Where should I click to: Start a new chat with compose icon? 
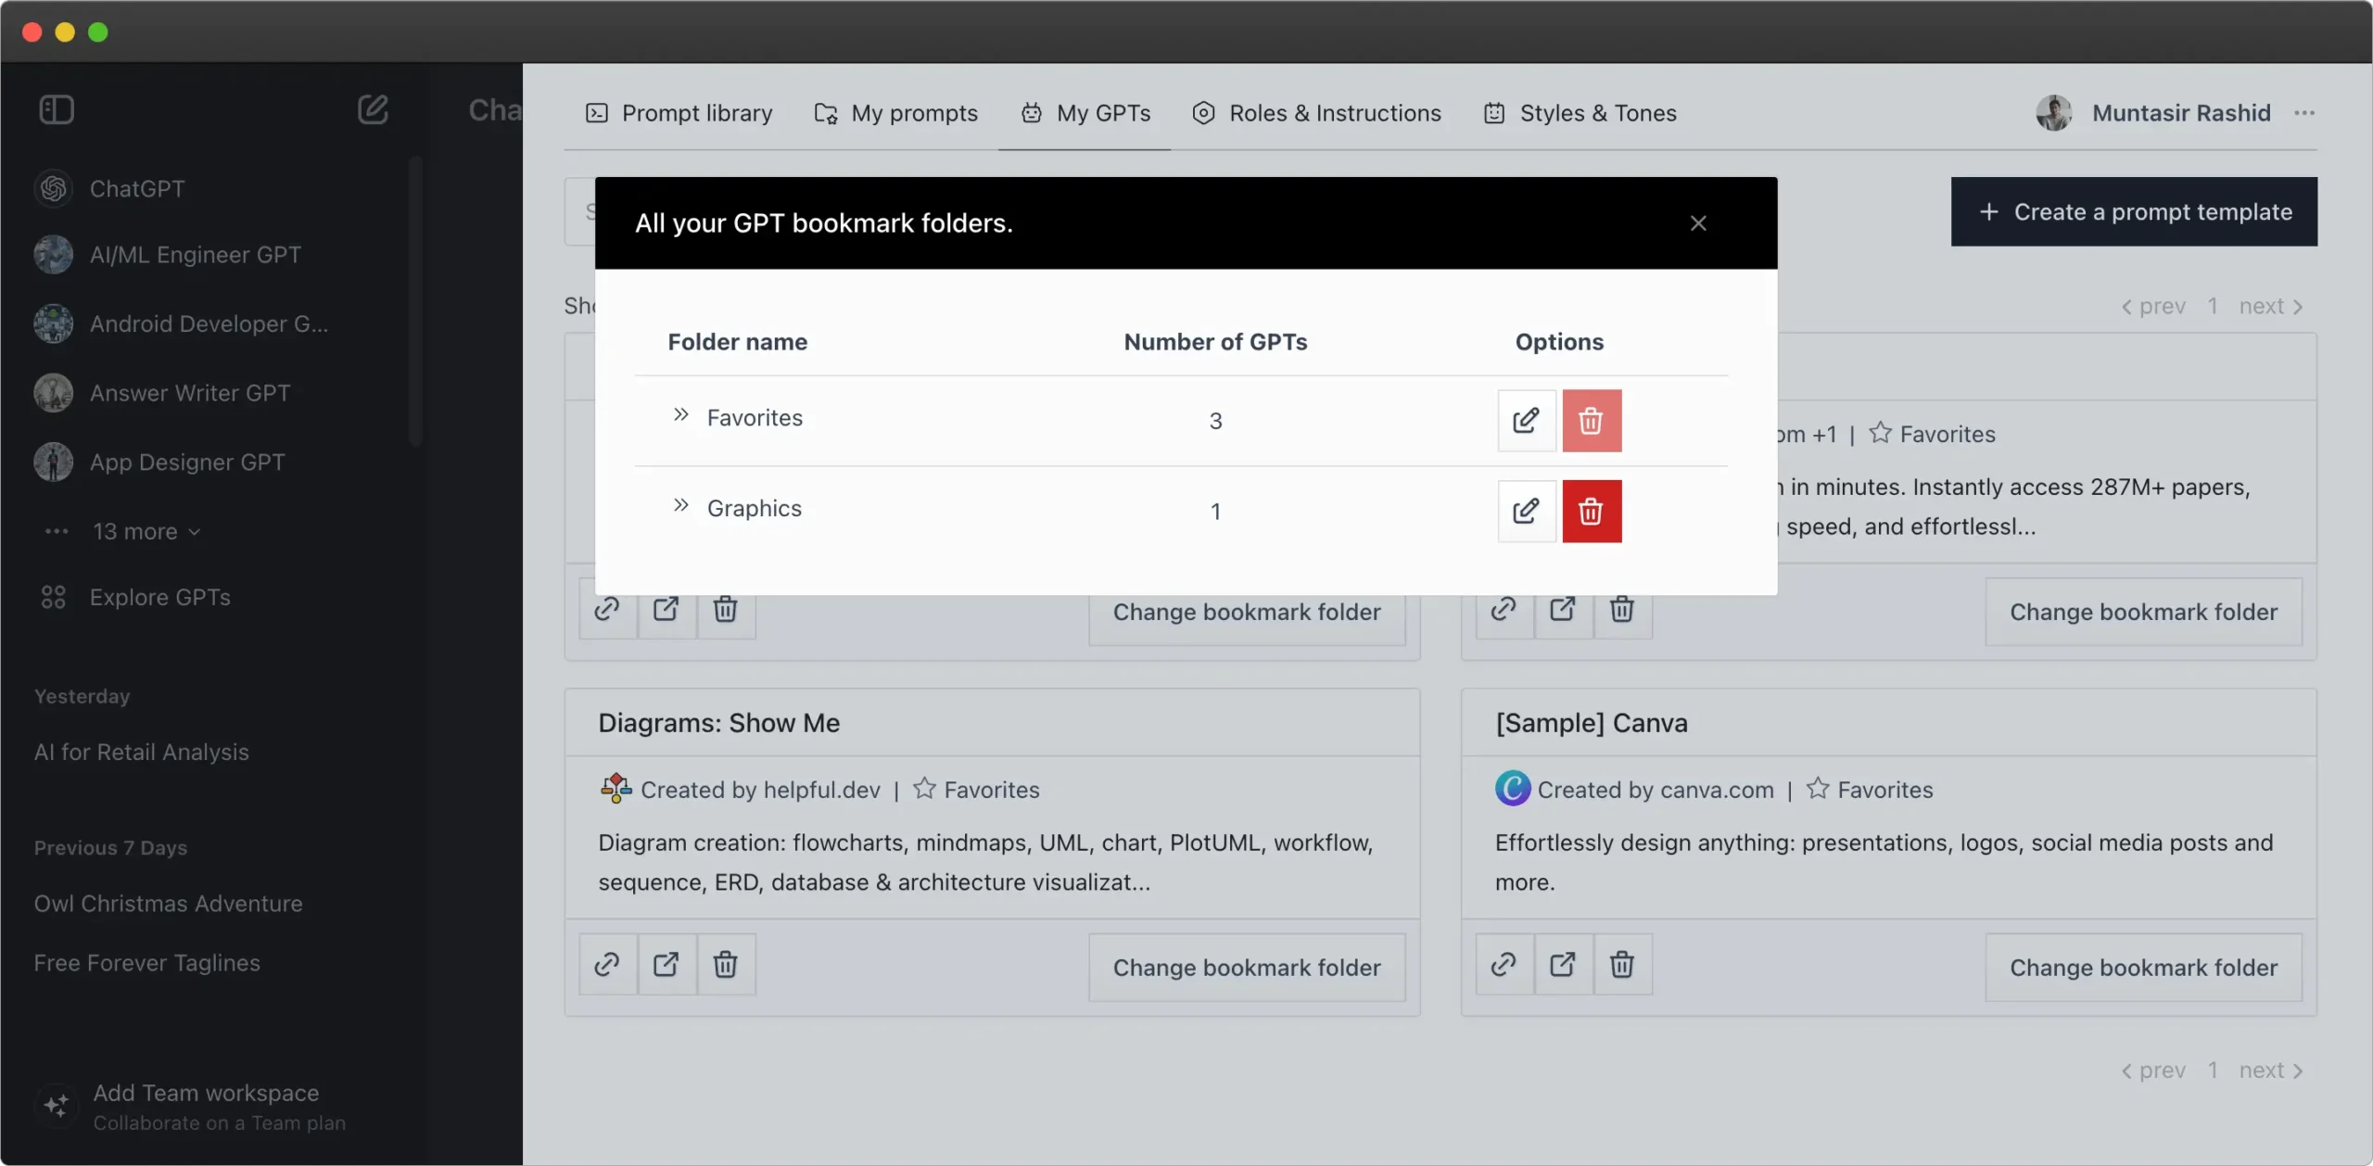(373, 109)
